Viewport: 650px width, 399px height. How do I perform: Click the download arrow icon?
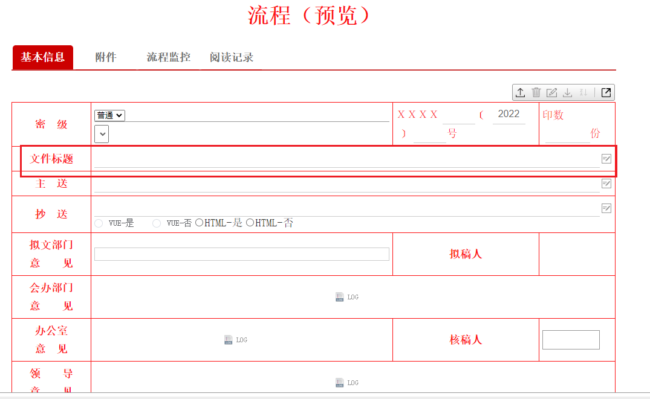pos(568,92)
